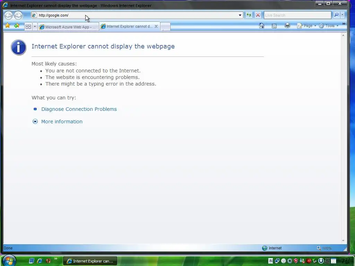Screen dimensions: 355x266
Task: Click the IN language indicator in tray
Action: click(270, 261)
